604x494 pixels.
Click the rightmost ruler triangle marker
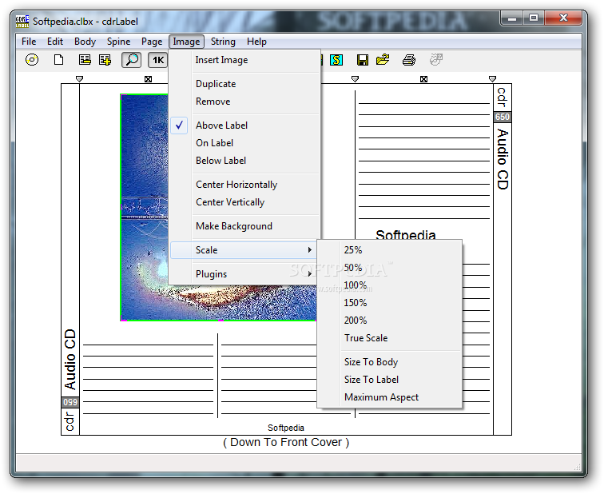(492, 79)
